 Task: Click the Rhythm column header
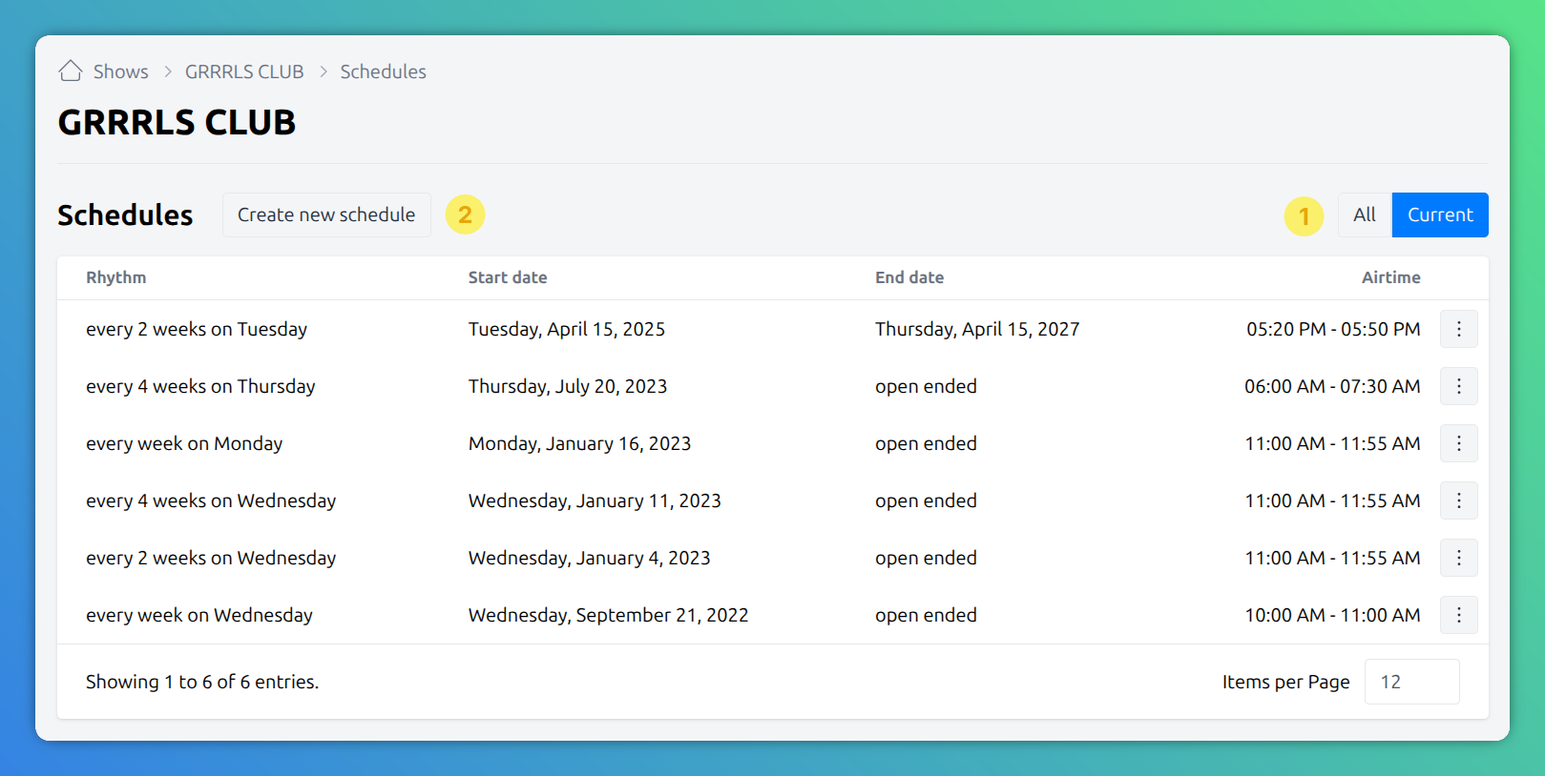point(116,277)
